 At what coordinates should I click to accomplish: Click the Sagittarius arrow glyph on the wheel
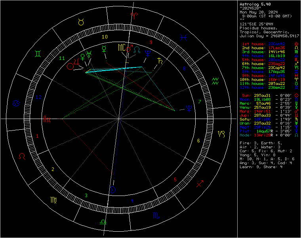point(200,184)
